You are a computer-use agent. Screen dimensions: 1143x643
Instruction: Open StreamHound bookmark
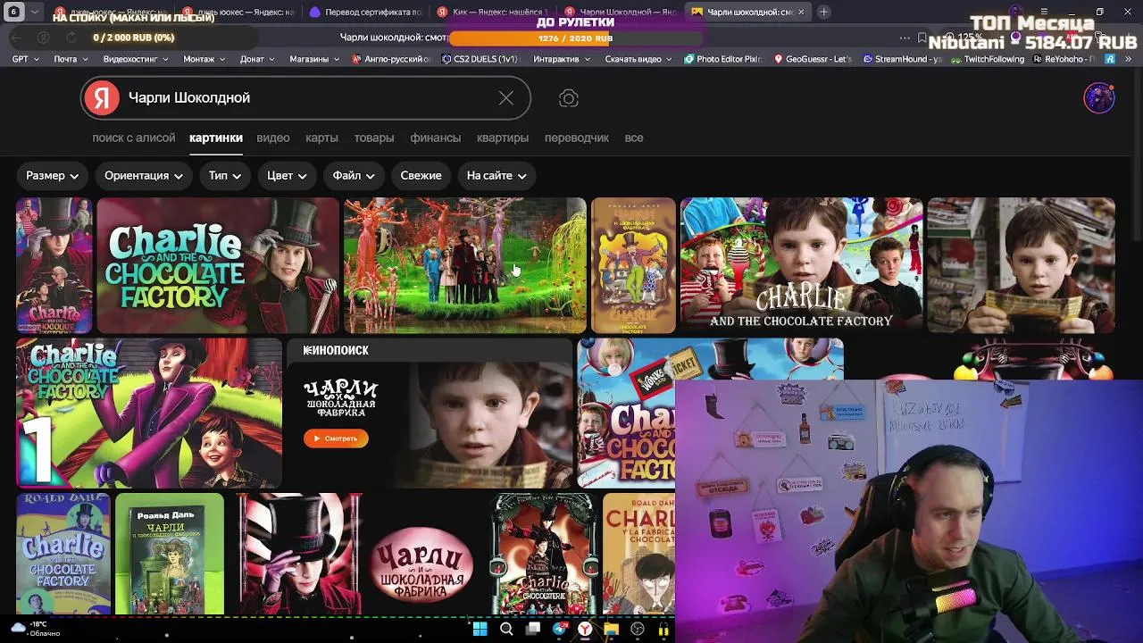pyautogui.click(x=902, y=59)
